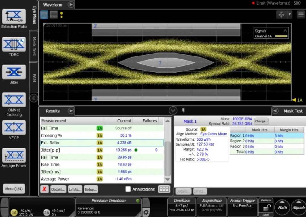
Task: Select the Jitter measurement icon
Action: click(14, 72)
